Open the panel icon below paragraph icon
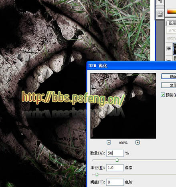This screenshot has width=176, height=187. 160,14
